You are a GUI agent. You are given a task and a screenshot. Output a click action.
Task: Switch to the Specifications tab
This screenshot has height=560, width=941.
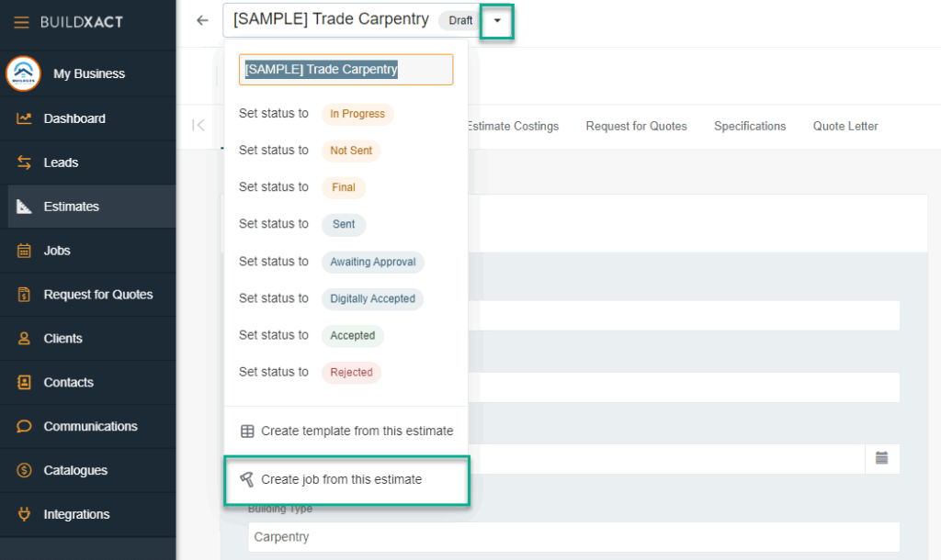750,126
